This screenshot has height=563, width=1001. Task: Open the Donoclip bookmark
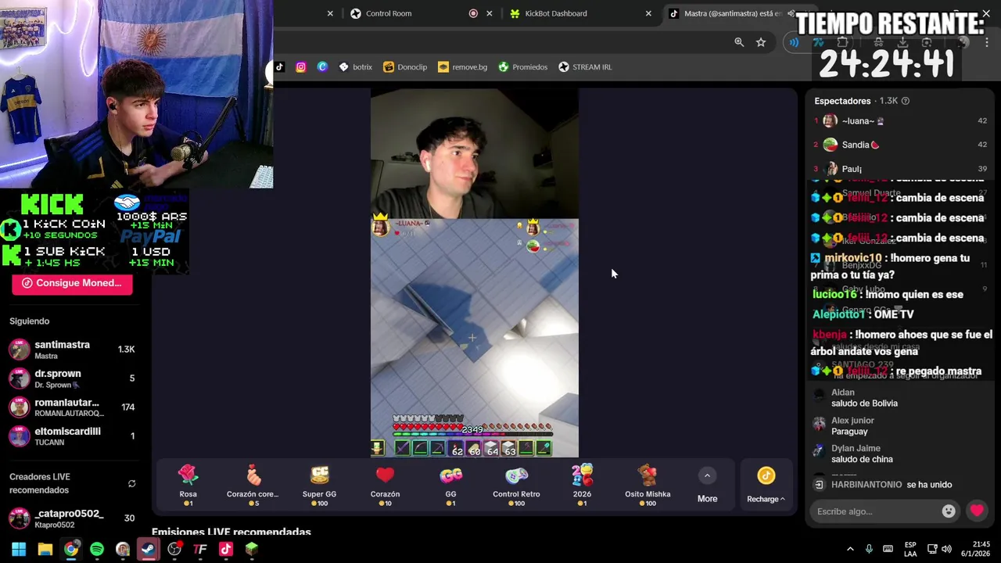point(405,67)
